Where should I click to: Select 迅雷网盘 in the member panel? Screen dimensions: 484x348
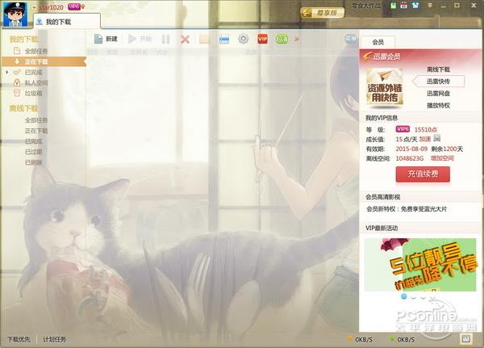(438, 94)
